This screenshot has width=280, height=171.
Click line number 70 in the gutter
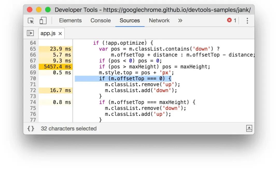[x=33, y=79]
